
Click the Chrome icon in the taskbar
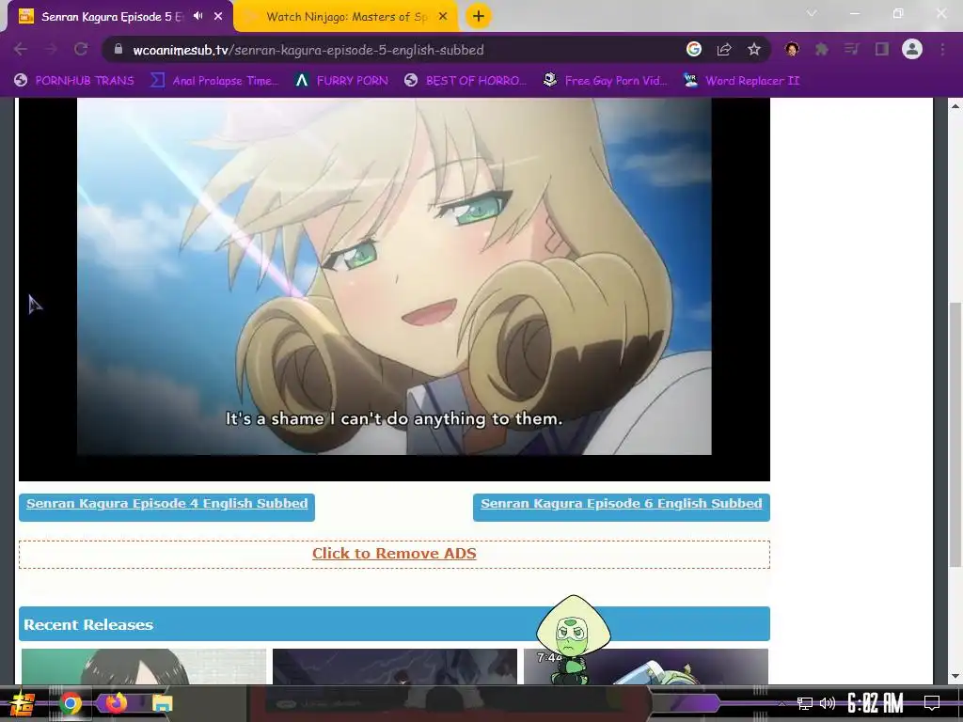[70, 703]
